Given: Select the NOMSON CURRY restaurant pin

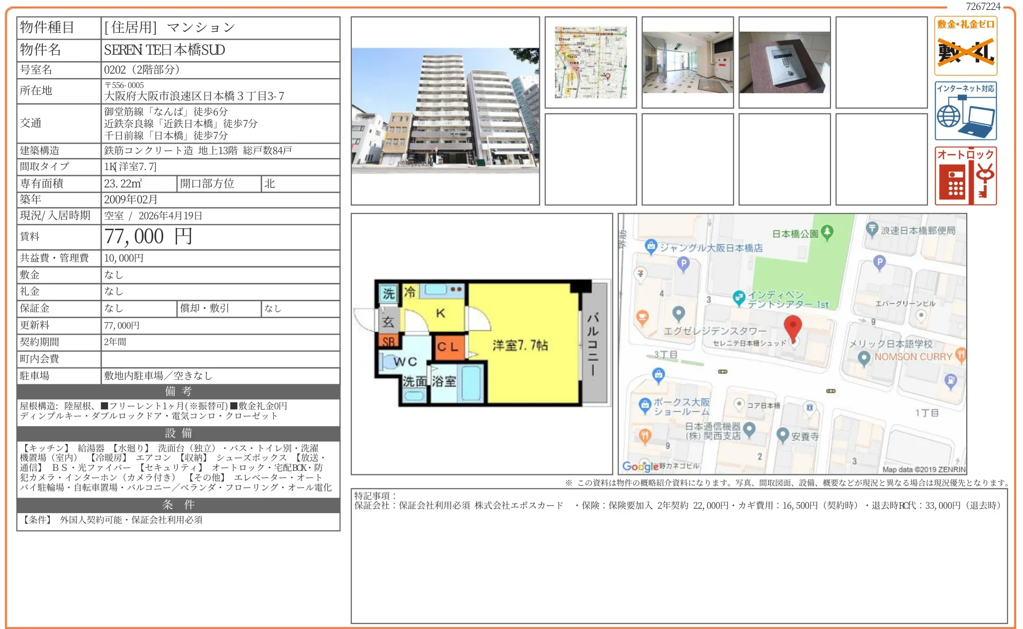Looking at the screenshot, I should (x=864, y=357).
